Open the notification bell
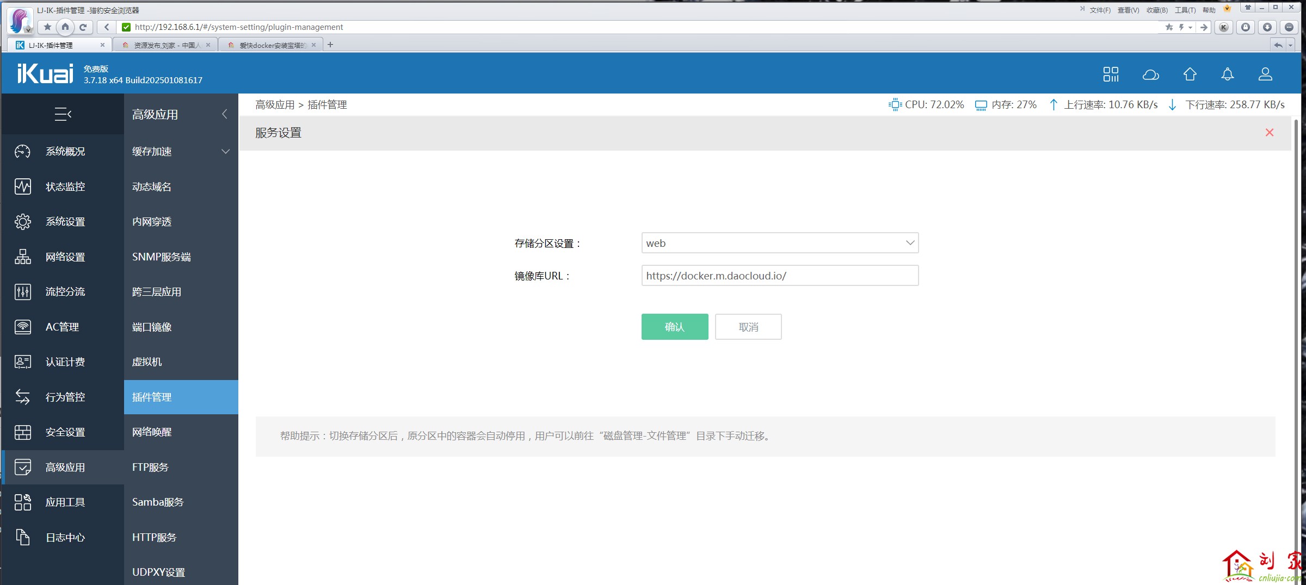The image size is (1306, 585). click(1227, 74)
